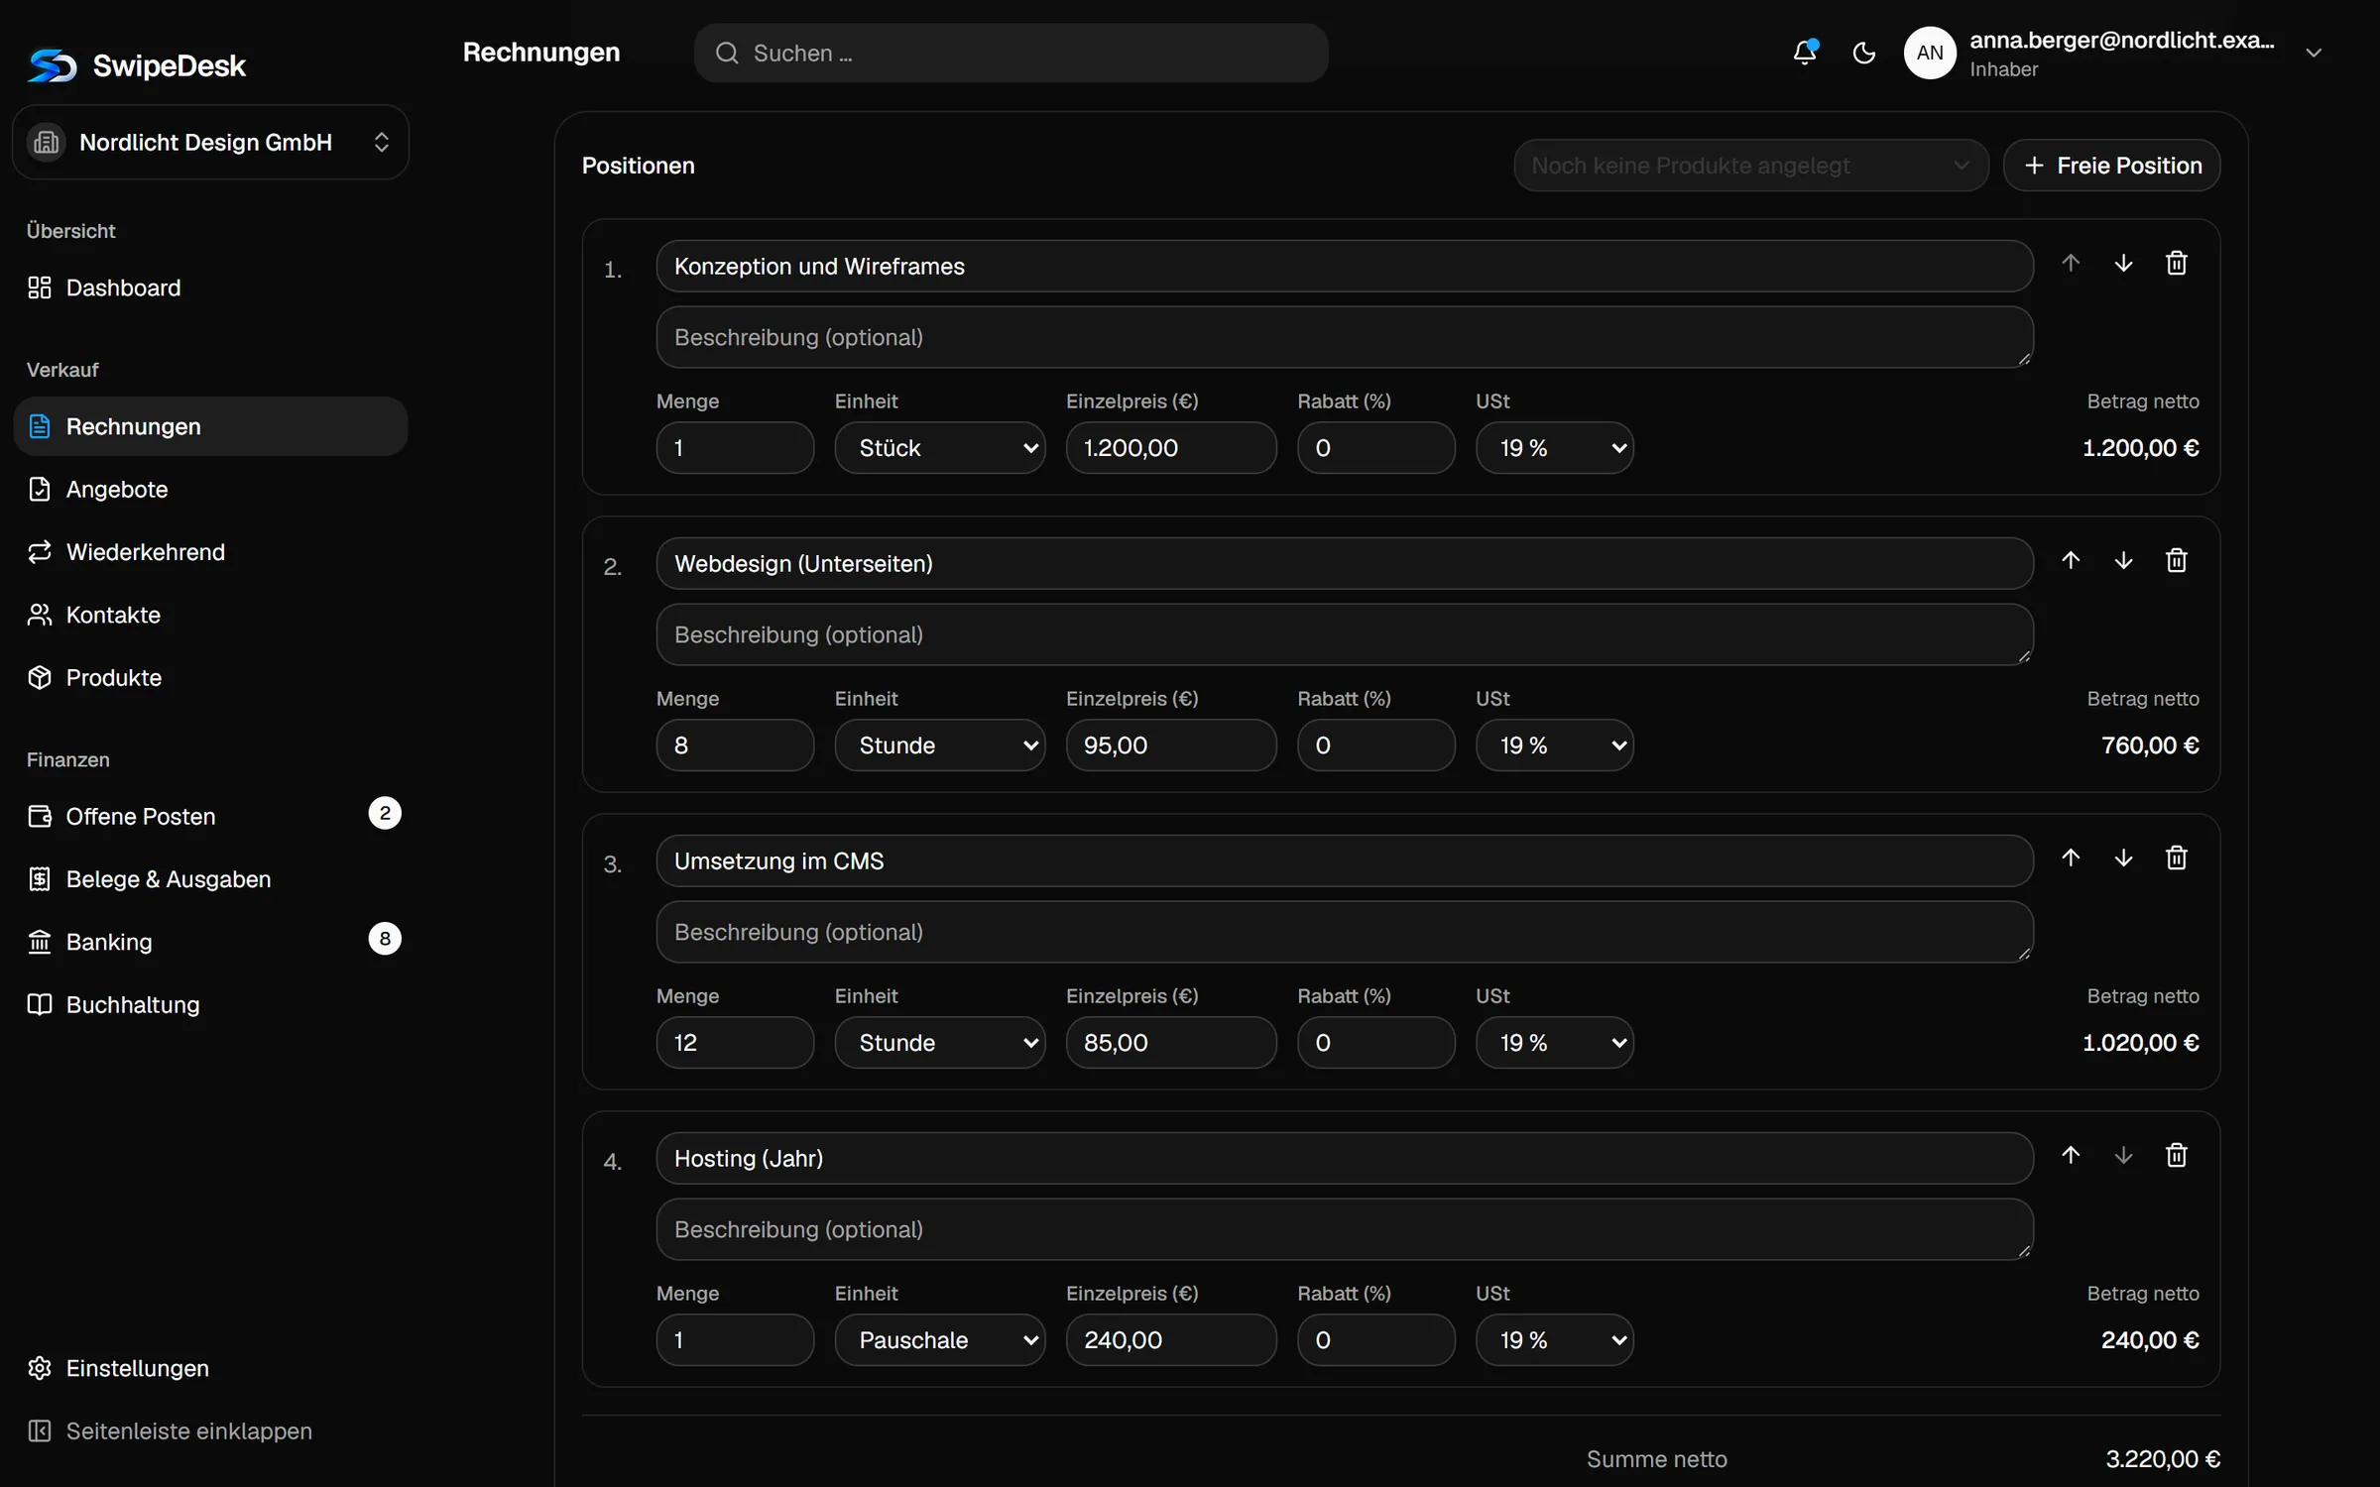The image size is (2380, 1487).
Task: Select the Rechnungen sidebar item
Action: coord(210,426)
